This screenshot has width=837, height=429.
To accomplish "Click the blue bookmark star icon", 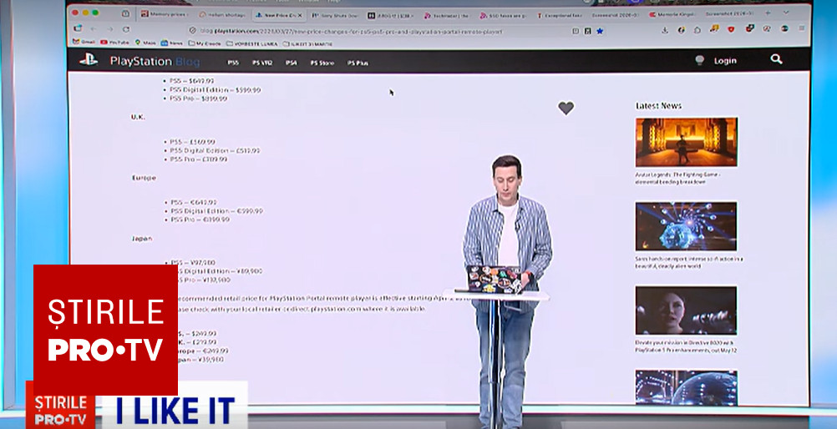I will point(600,31).
